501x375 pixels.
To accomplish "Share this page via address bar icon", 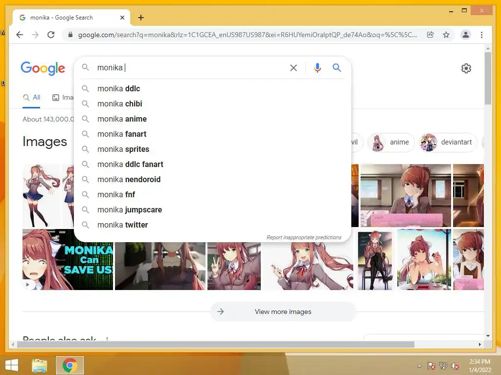I will point(431,35).
